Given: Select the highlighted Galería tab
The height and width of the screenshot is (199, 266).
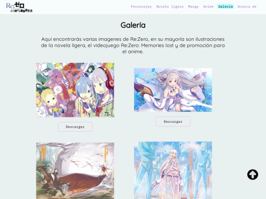Looking at the screenshot, I should [x=226, y=6].
